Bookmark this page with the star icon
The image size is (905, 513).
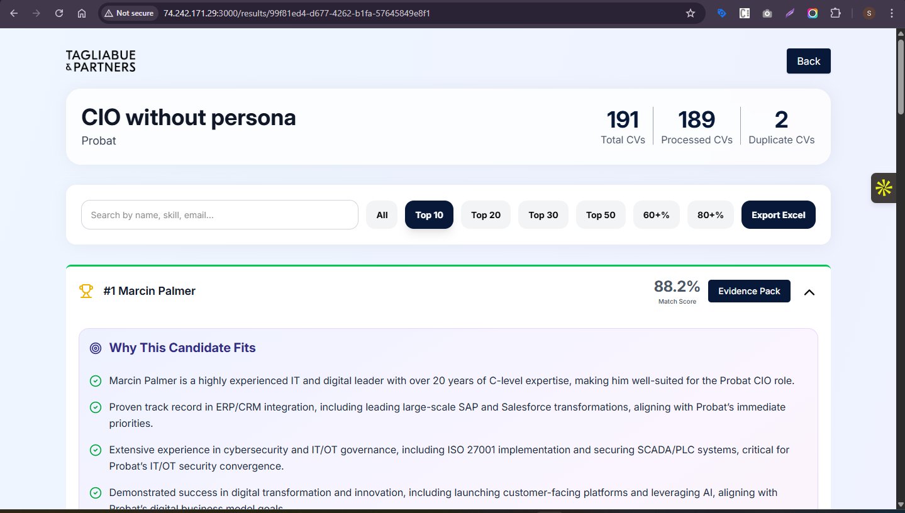(x=690, y=13)
